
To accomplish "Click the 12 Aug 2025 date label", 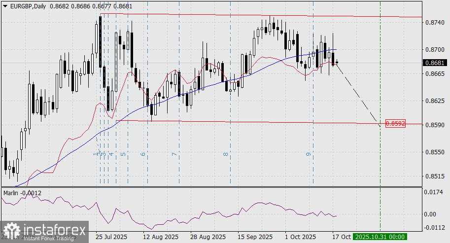I will point(161,237).
